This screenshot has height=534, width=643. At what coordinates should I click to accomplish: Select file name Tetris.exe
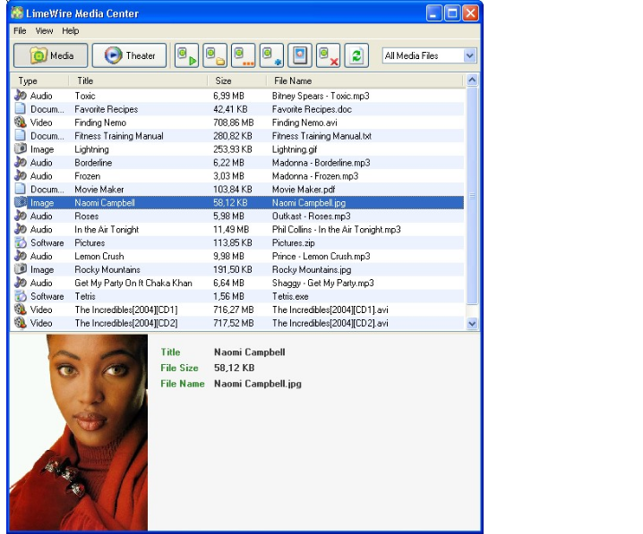[290, 296]
